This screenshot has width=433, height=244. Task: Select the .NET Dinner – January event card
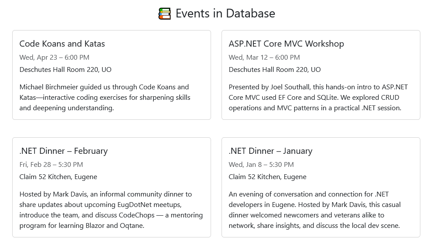[x=321, y=187]
